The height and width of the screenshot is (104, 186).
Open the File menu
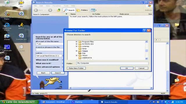(x=35, y=6)
